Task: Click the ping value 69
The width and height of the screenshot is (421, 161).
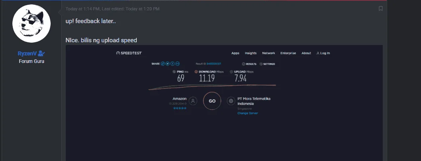Action: (x=181, y=79)
